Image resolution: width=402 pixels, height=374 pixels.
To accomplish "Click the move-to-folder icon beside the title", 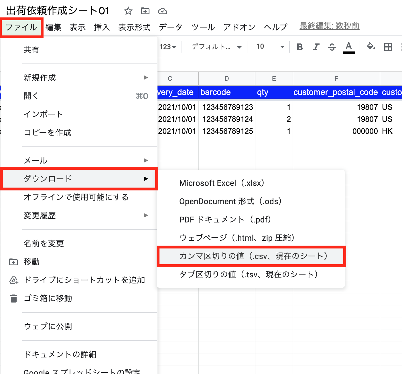I will [145, 11].
